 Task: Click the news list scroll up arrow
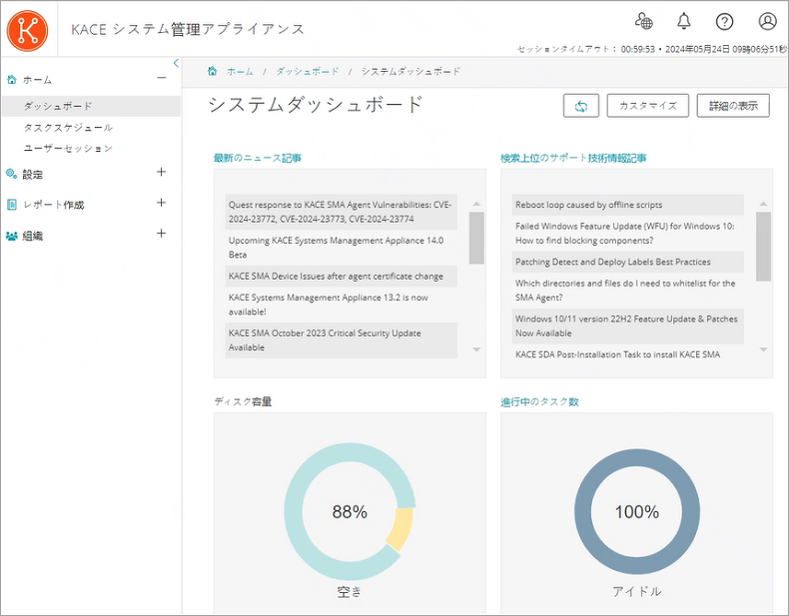point(476,204)
